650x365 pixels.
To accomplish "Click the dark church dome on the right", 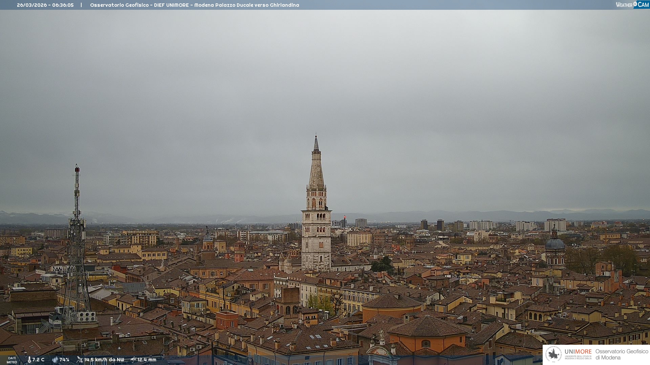I will 555,243.
